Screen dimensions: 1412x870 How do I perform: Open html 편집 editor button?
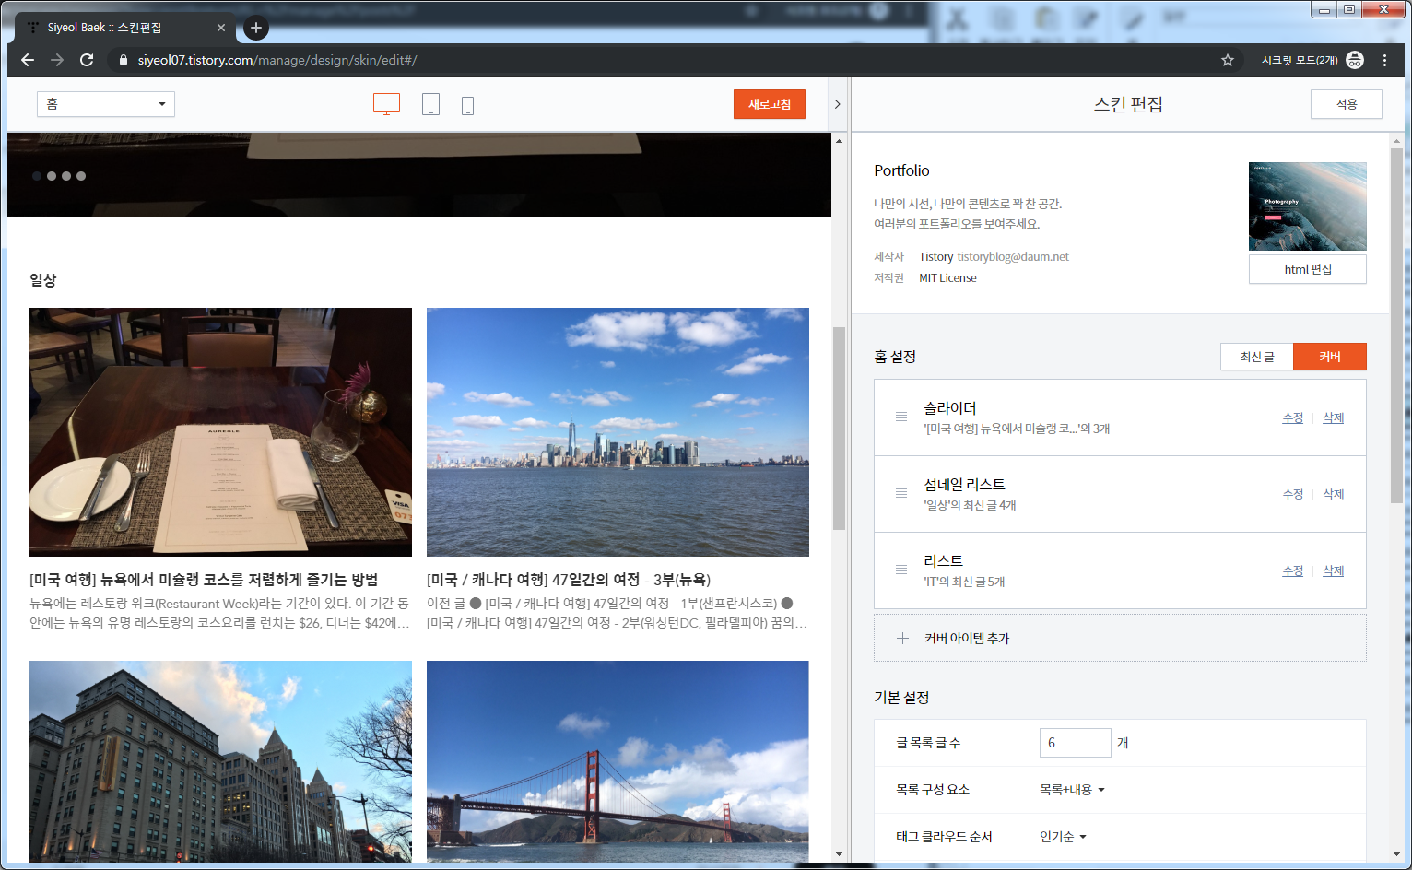point(1308,269)
